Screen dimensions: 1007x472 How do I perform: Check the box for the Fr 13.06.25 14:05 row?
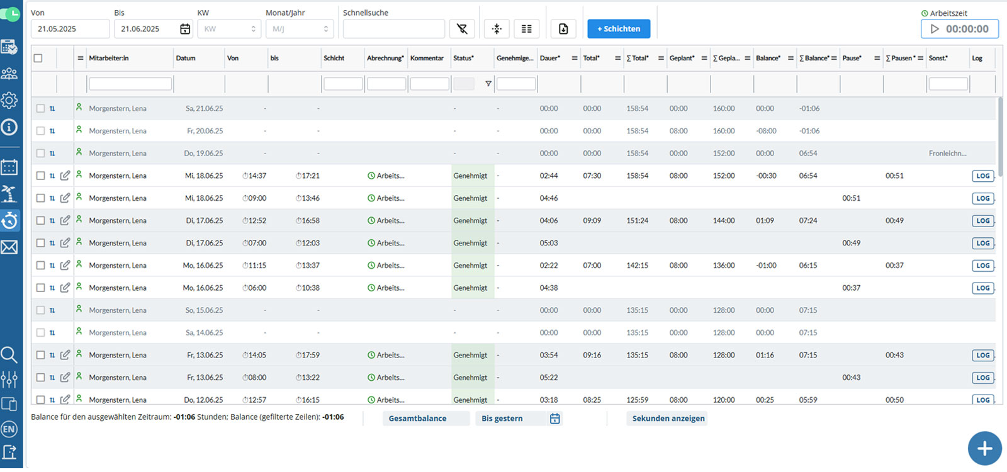click(40, 355)
